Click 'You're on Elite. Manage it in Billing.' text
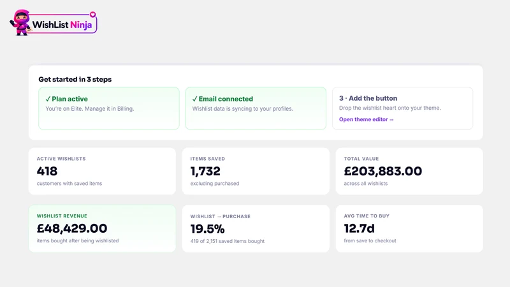The height and width of the screenshot is (287, 510). (90, 108)
